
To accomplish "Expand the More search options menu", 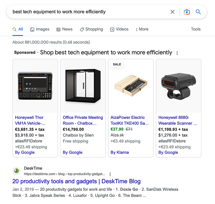I will pyautogui.click(x=142, y=29).
